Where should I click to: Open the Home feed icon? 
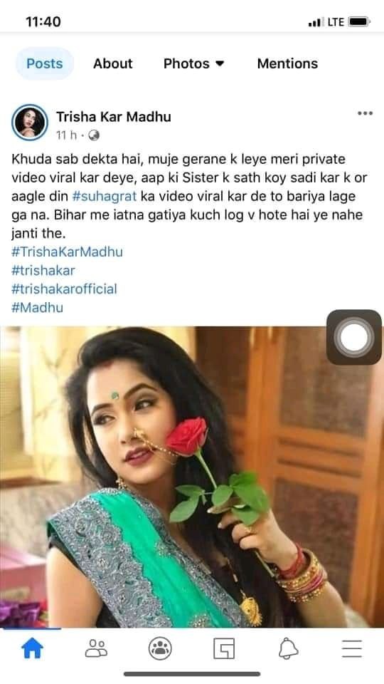(32, 648)
